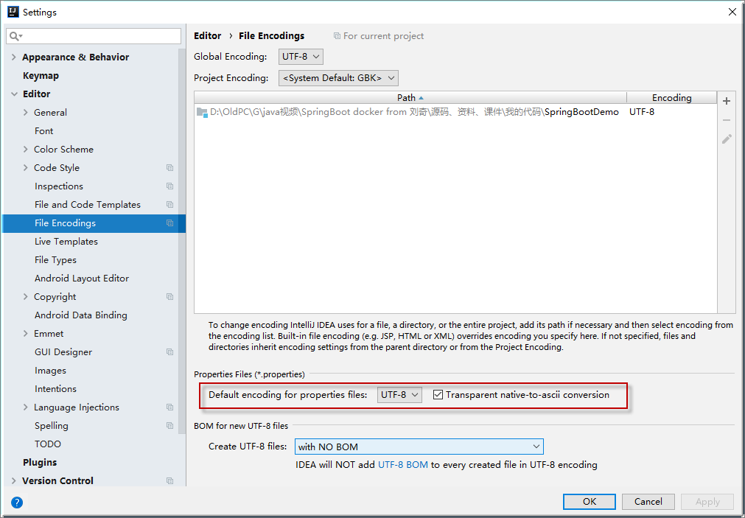Click the OK button
This screenshot has width=745, height=518.
click(590, 501)
